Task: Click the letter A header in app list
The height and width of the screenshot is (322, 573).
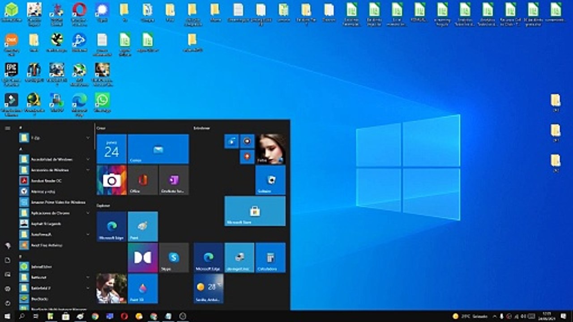Action: [x=21, y=148]
